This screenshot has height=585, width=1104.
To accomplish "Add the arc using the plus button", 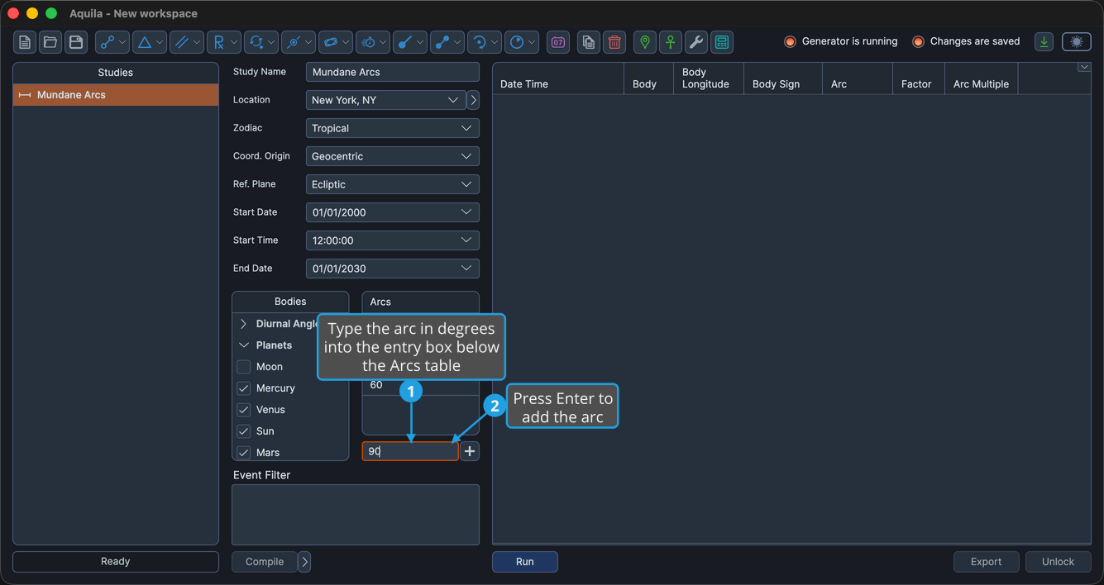I will (x=470, y=451).
